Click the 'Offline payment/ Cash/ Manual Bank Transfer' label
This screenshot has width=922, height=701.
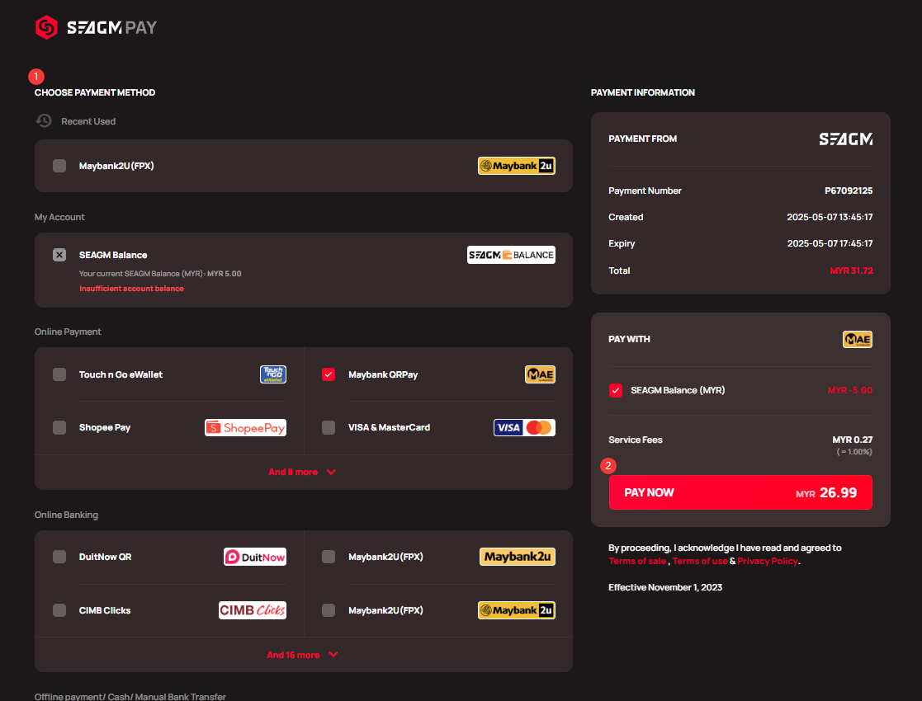point(130,696)
